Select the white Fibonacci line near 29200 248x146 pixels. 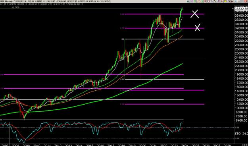[165, 39]
